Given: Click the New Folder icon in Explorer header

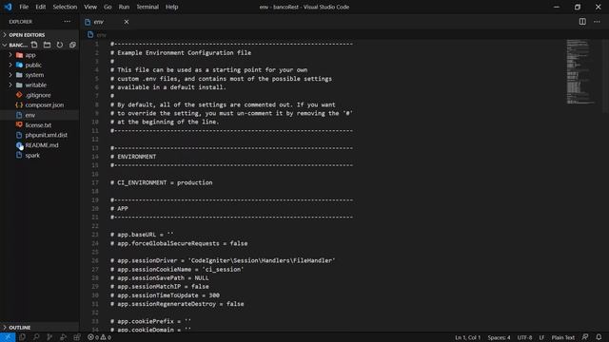Looking at the screenshot, I should 47,45.
